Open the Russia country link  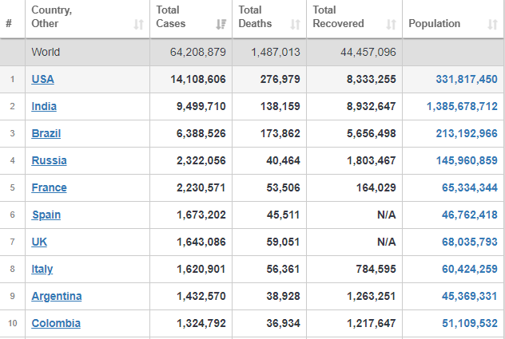point(49,160)
